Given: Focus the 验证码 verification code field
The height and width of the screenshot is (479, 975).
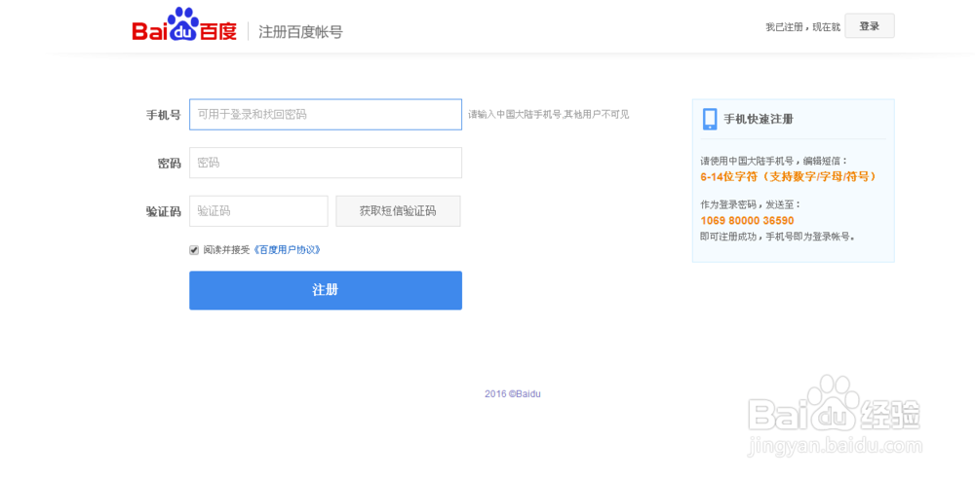Looking at the screenshot, I should click(x=258, y=211).
